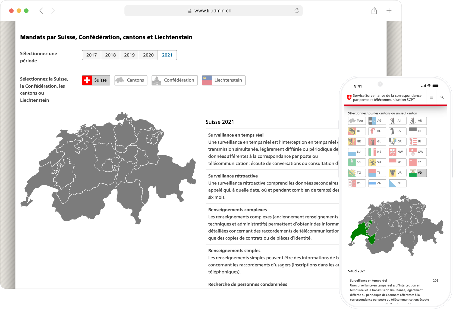Viewport: 453px width, 309px height.
Task: Click 'Renseignements simples' heading
Action: [234, 251]
